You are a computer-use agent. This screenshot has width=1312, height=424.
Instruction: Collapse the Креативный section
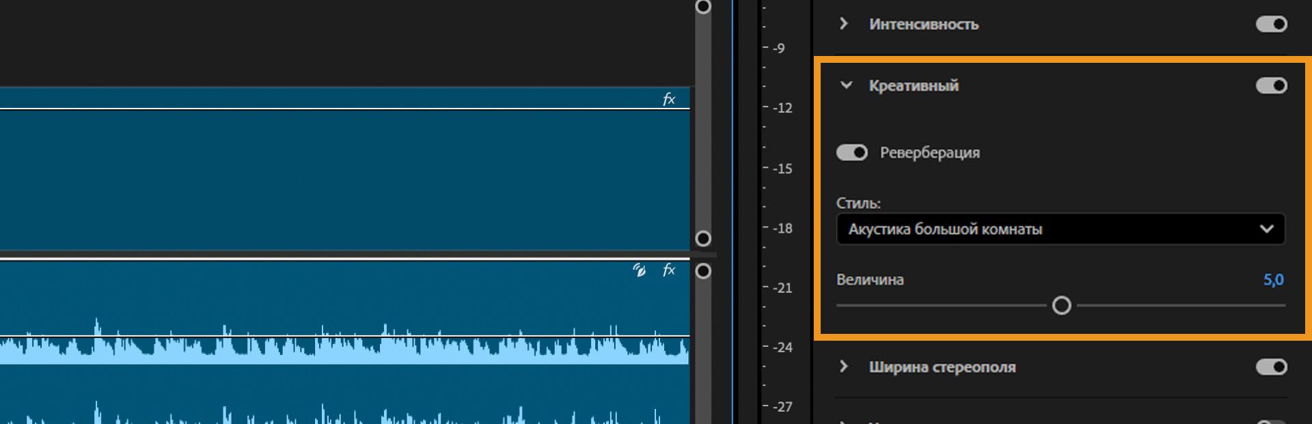pyautogui.click(x=846, y=85)
